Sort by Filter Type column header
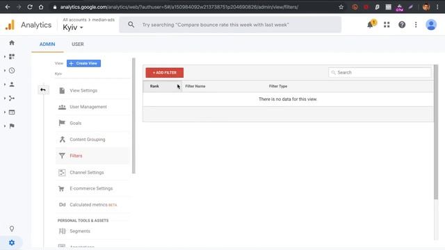445x250 pixels. tap(278, 86)
